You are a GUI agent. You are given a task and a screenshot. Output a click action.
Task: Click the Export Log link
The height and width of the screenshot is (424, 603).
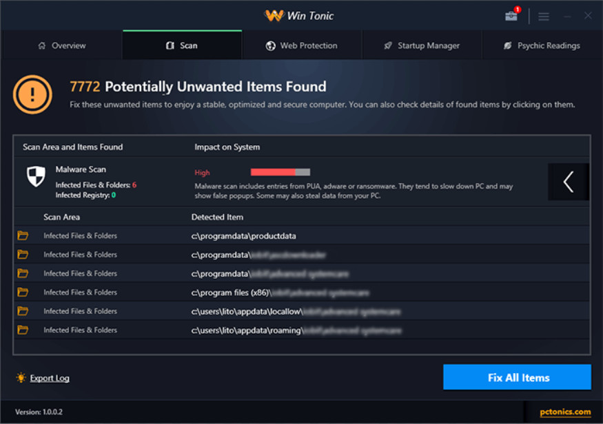[x=50, y=378]
